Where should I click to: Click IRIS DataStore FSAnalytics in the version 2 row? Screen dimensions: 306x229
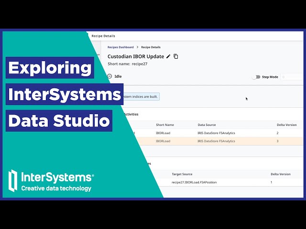point(216,133)
